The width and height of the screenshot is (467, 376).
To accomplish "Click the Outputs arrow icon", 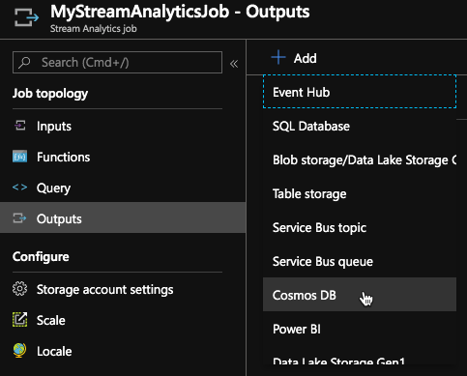I will coord(19,218).
